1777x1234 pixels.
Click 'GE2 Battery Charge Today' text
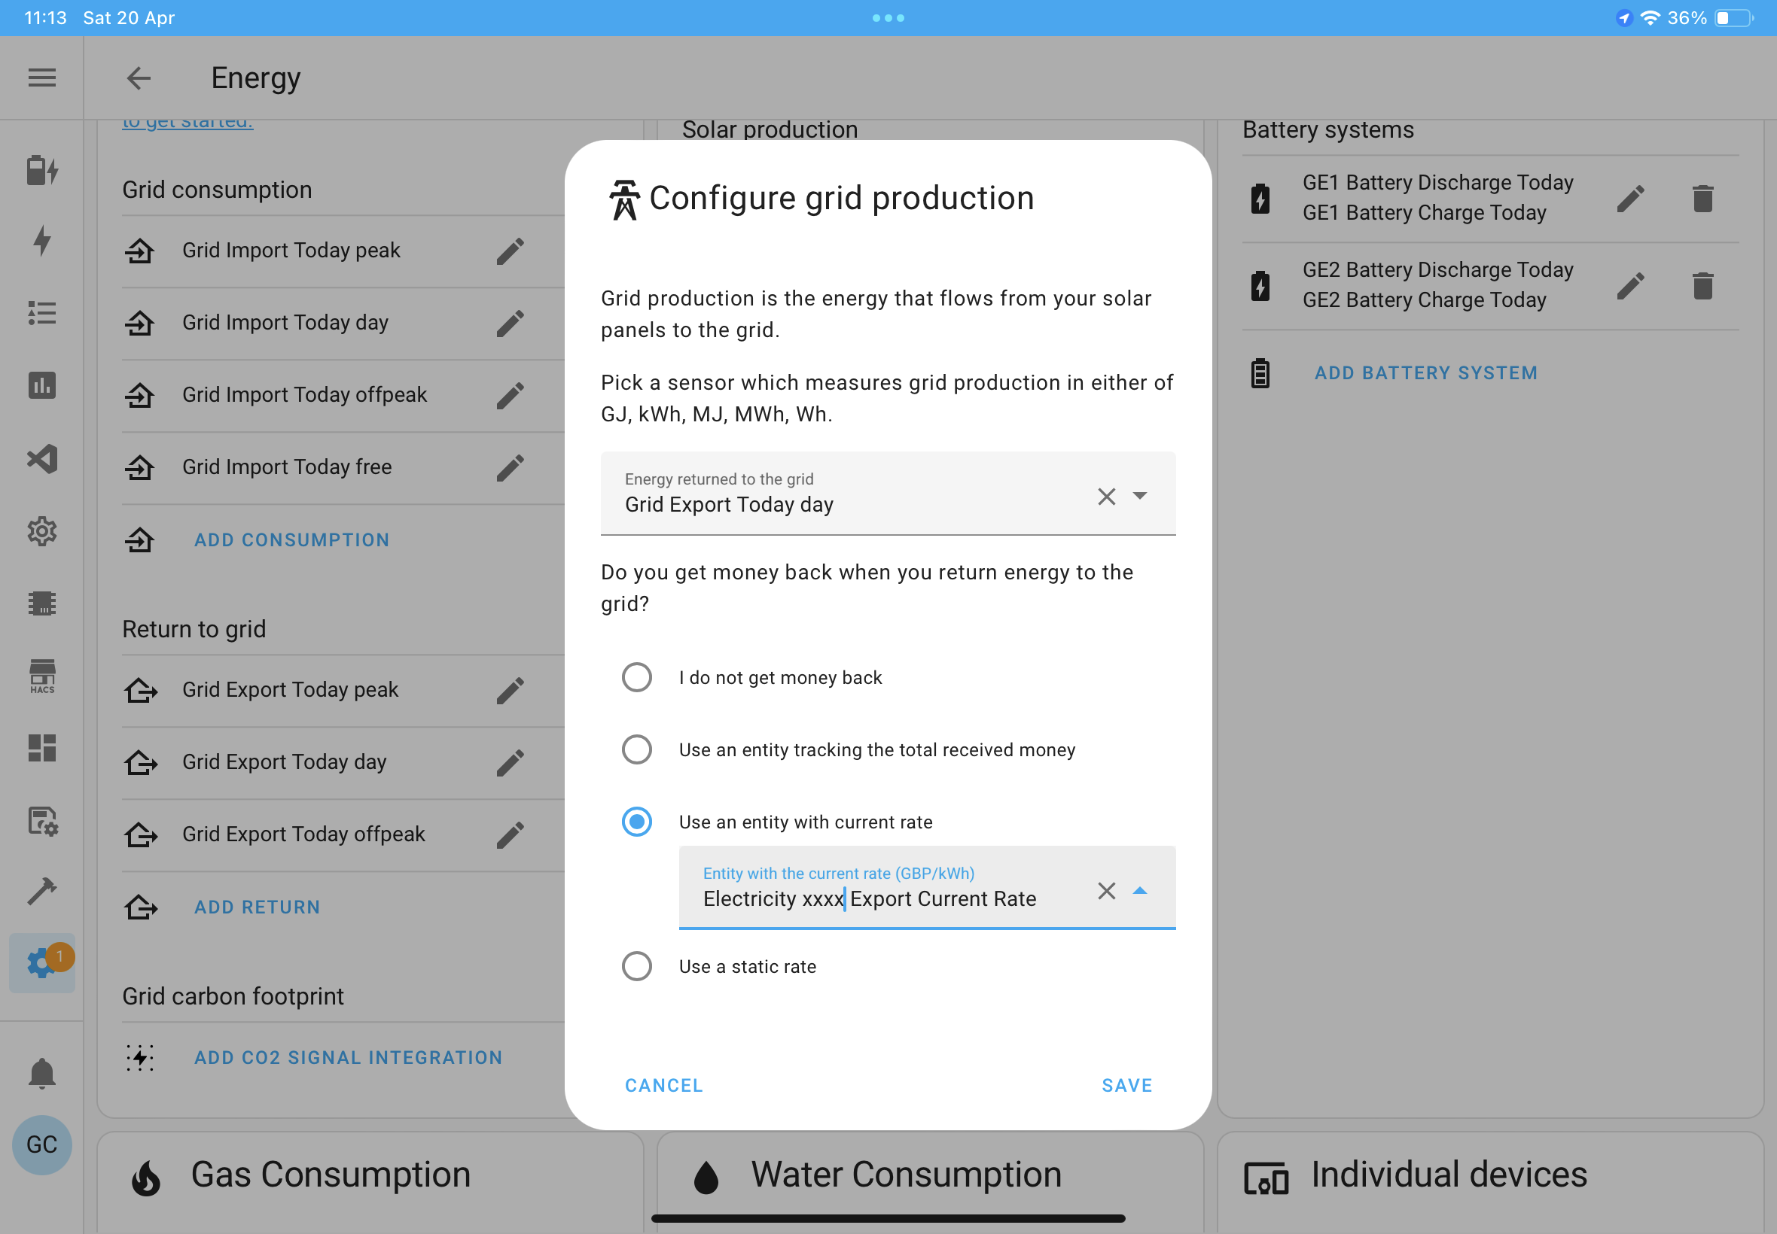click(x=1424, y=300)
